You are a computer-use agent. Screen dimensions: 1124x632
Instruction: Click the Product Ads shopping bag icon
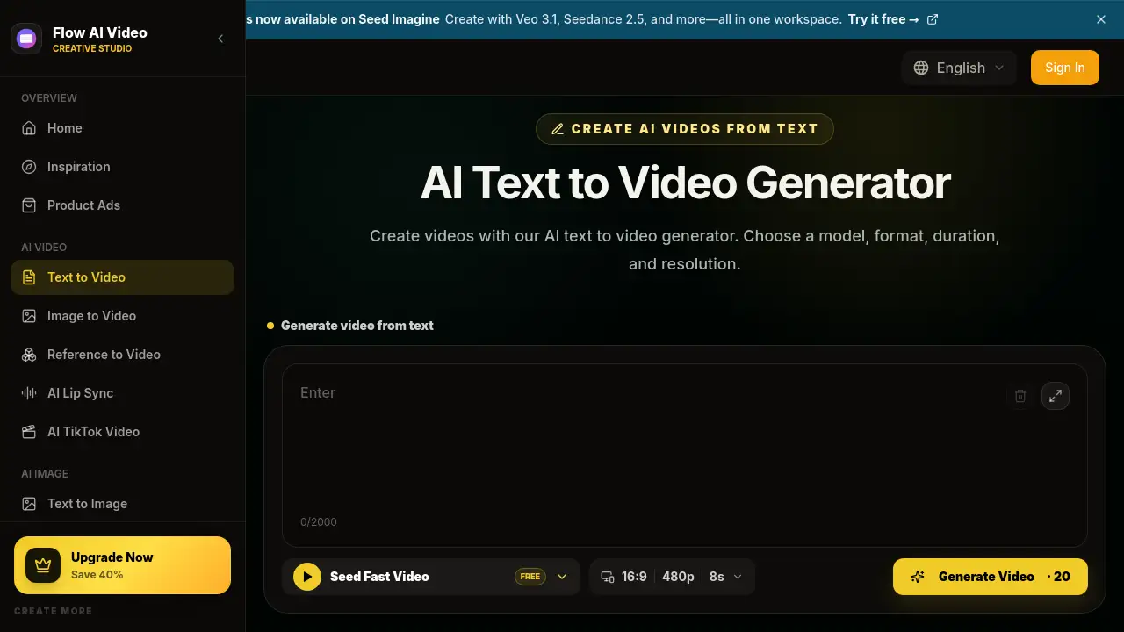coord(29,205)
